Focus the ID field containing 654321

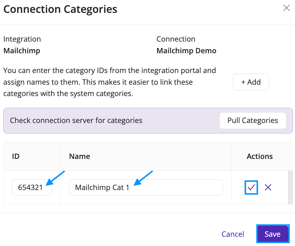click(32, 187)
